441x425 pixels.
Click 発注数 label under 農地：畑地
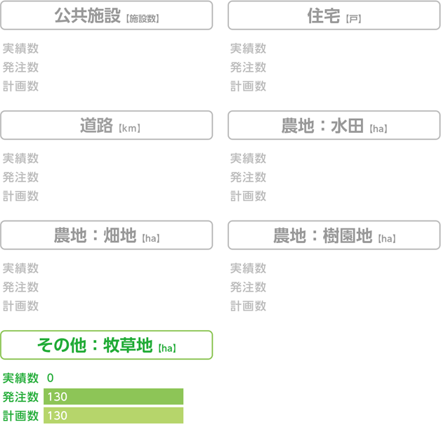20,287
